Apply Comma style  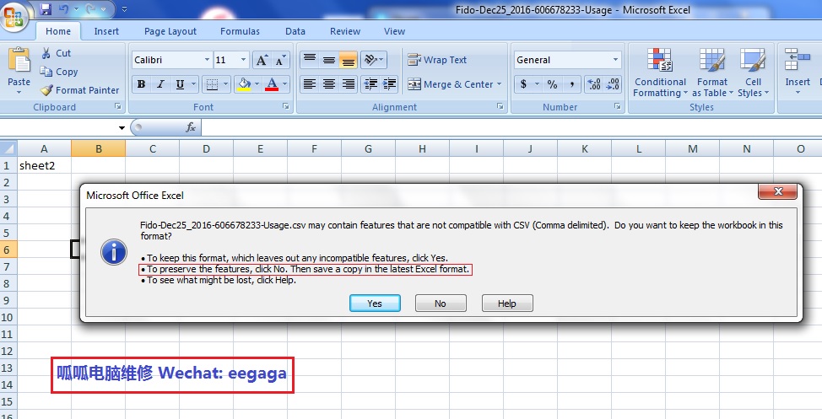pos(572,83)
